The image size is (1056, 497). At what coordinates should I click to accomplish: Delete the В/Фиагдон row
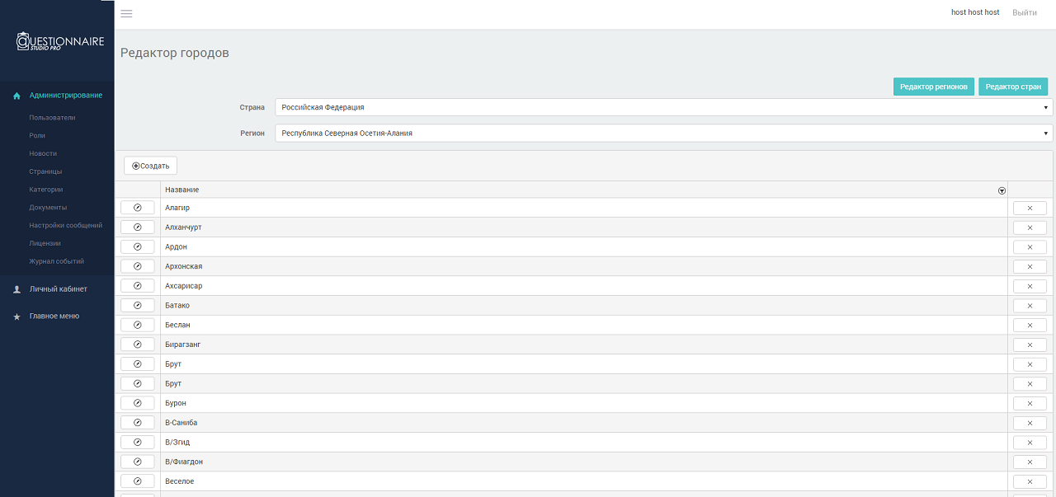coord(1030,462)
